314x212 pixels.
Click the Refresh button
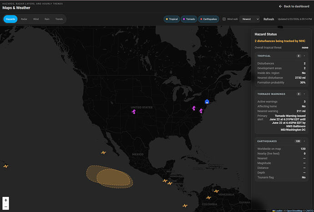click(268, 19)
